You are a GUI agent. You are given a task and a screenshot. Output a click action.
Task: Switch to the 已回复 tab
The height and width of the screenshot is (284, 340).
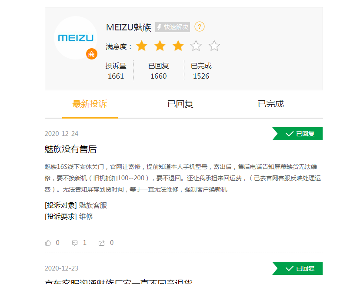point(180,104)
